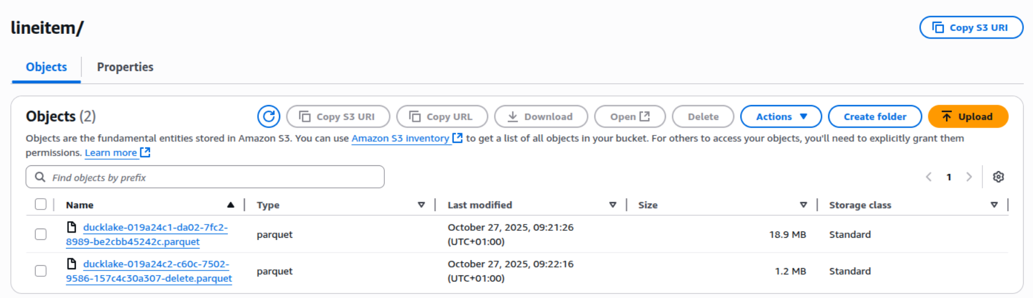The height and width of the screenshot is (298, 1033).
Task: Sort by the Last modified column arrow
Action: click(613, 205)
